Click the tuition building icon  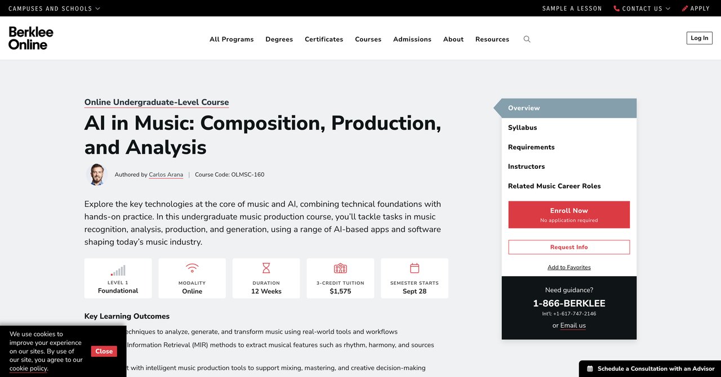coord(340,268)
